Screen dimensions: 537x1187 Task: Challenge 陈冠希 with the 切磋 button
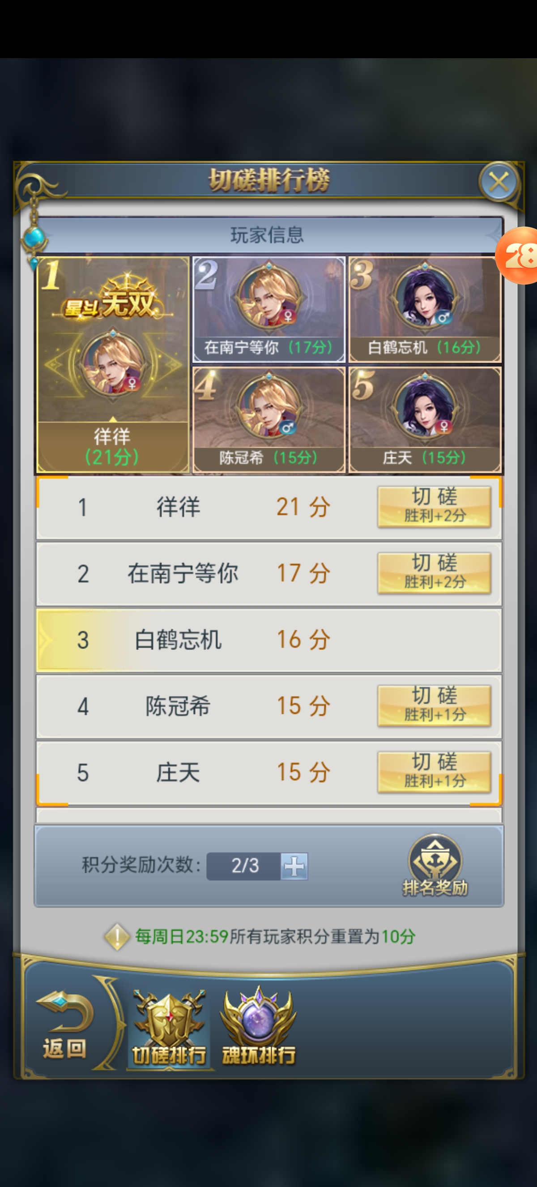(434, 706)
